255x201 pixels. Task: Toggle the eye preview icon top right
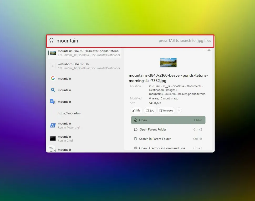click(x=209, y=50)
